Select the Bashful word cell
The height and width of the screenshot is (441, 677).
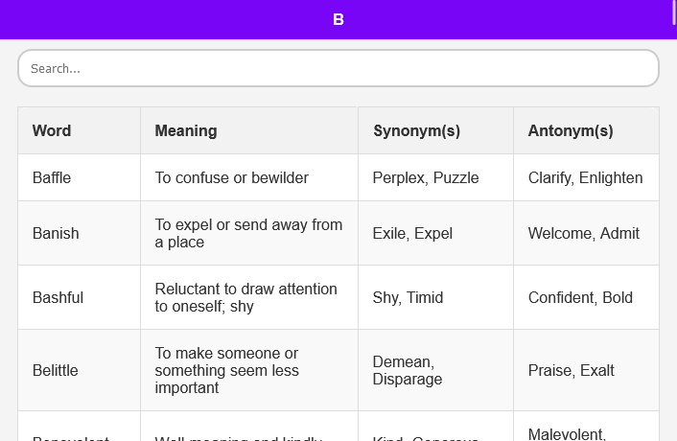tap(58, 297)
